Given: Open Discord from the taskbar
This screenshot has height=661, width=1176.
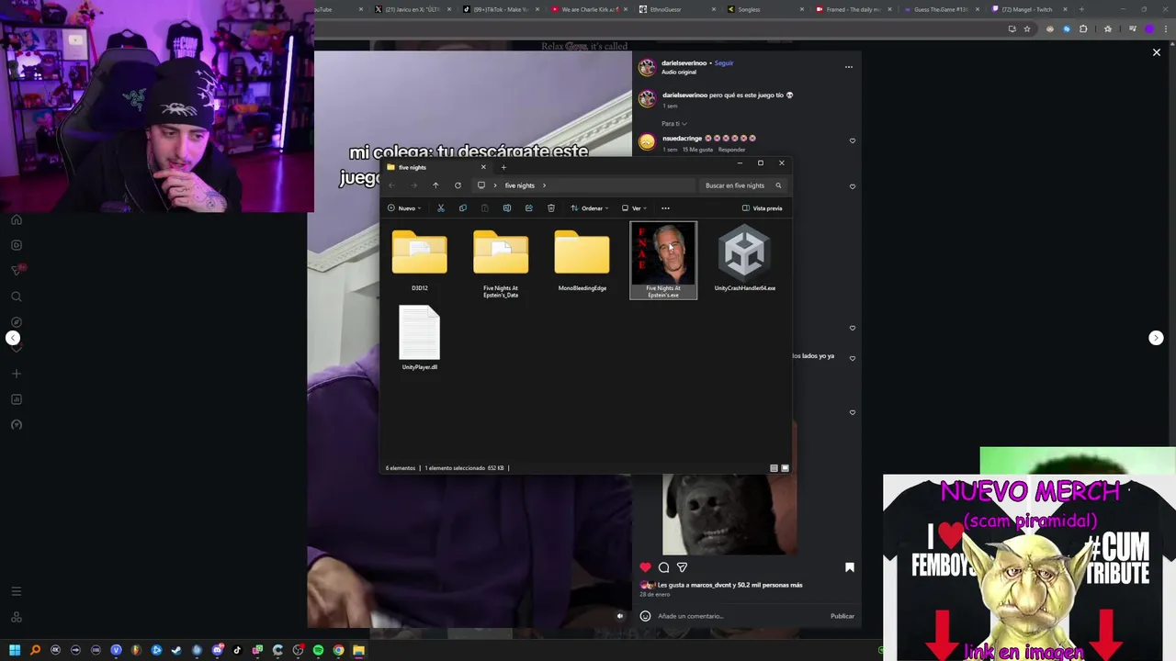Looking at the screenshot, I should (x=217, y=651).
